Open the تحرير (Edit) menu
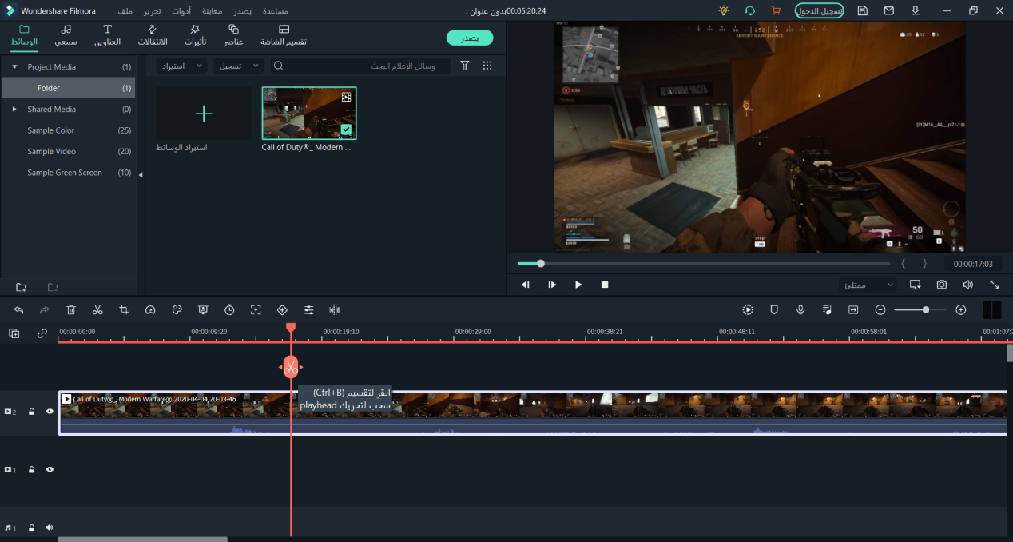 coord(152,11)
